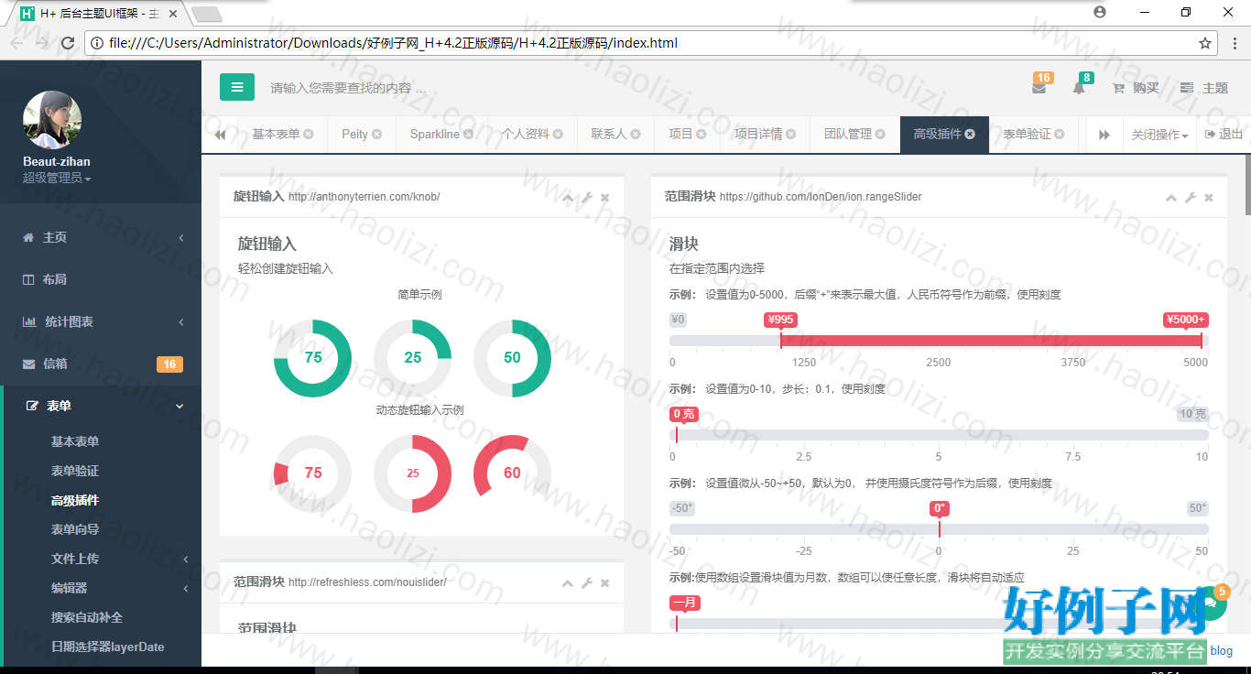
Task: Switch to the 联系人 tab
Action: [609, 134]
